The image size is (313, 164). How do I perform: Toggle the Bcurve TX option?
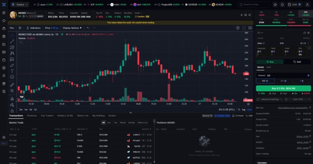coord(208,116)
